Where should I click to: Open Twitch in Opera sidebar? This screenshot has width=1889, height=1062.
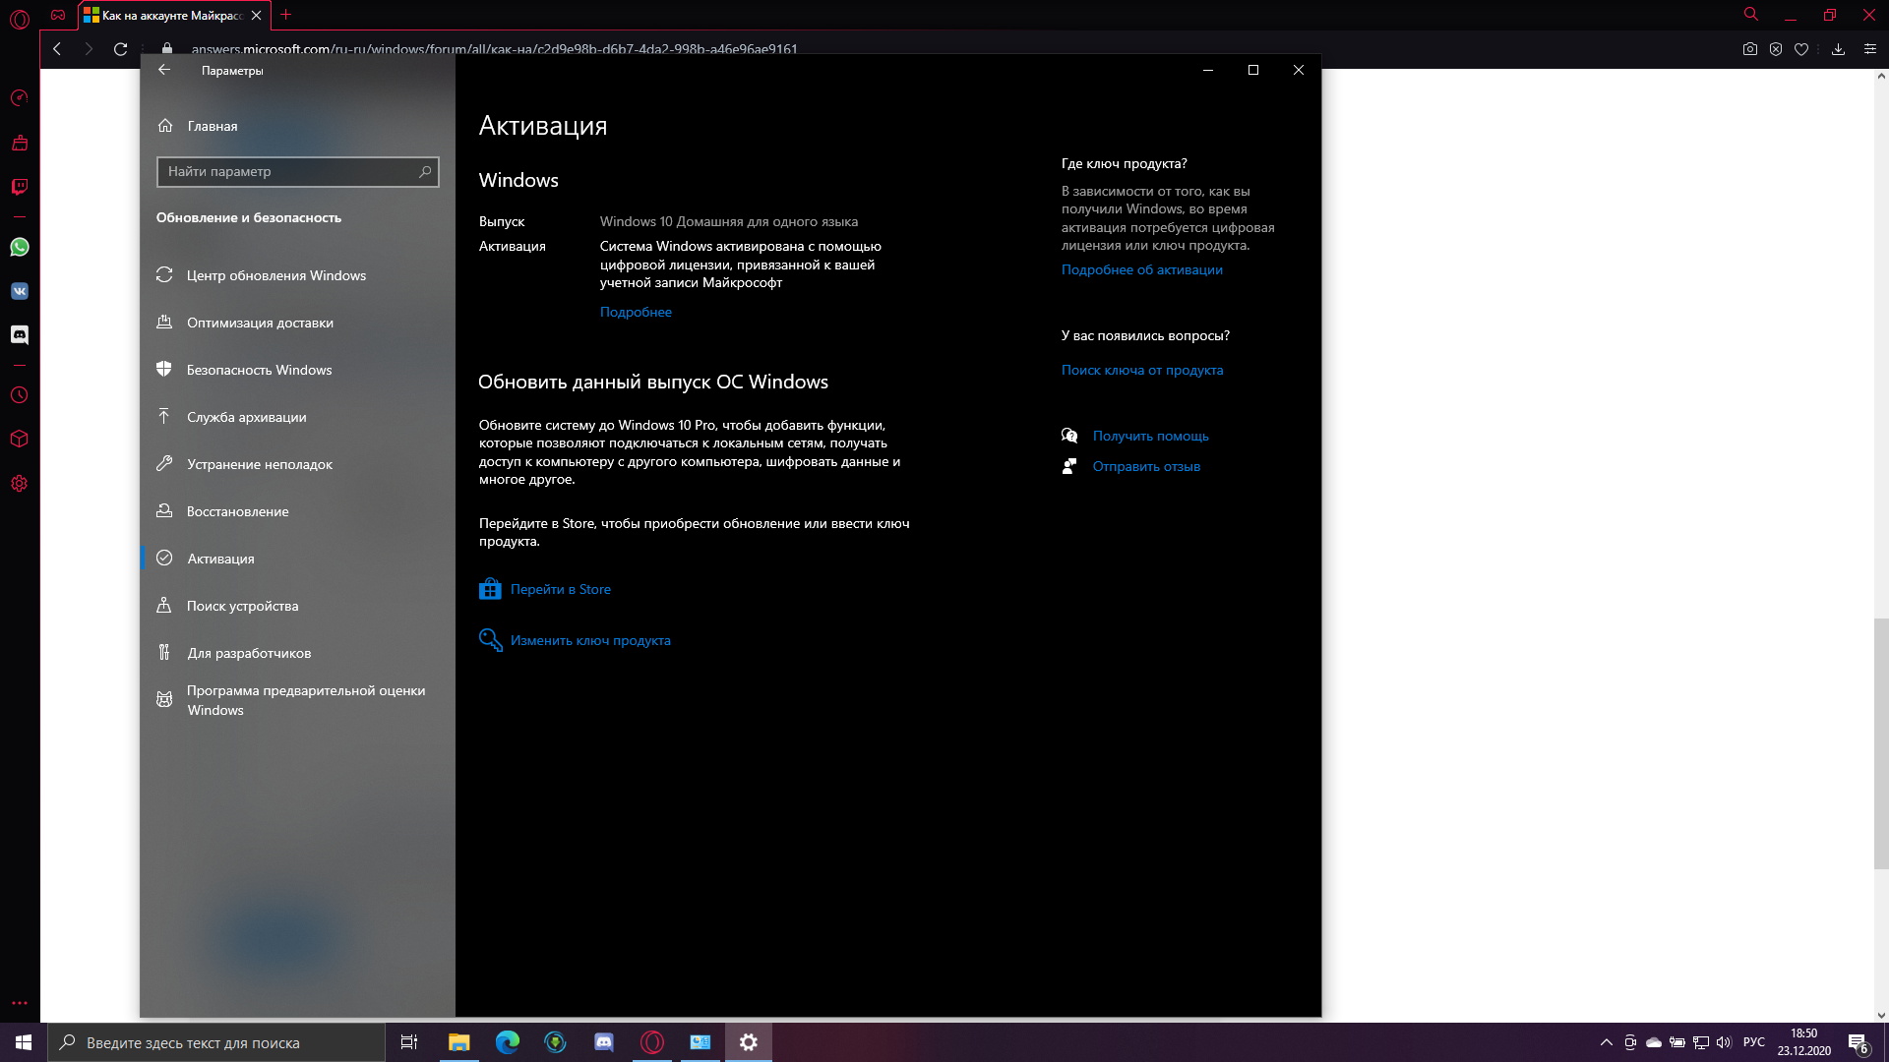[x=20, y=187]
